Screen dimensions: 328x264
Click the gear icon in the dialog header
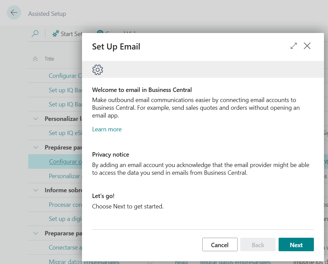tap(97, 70)
